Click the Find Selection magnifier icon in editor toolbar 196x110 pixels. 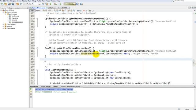click(x=55, y=11)
